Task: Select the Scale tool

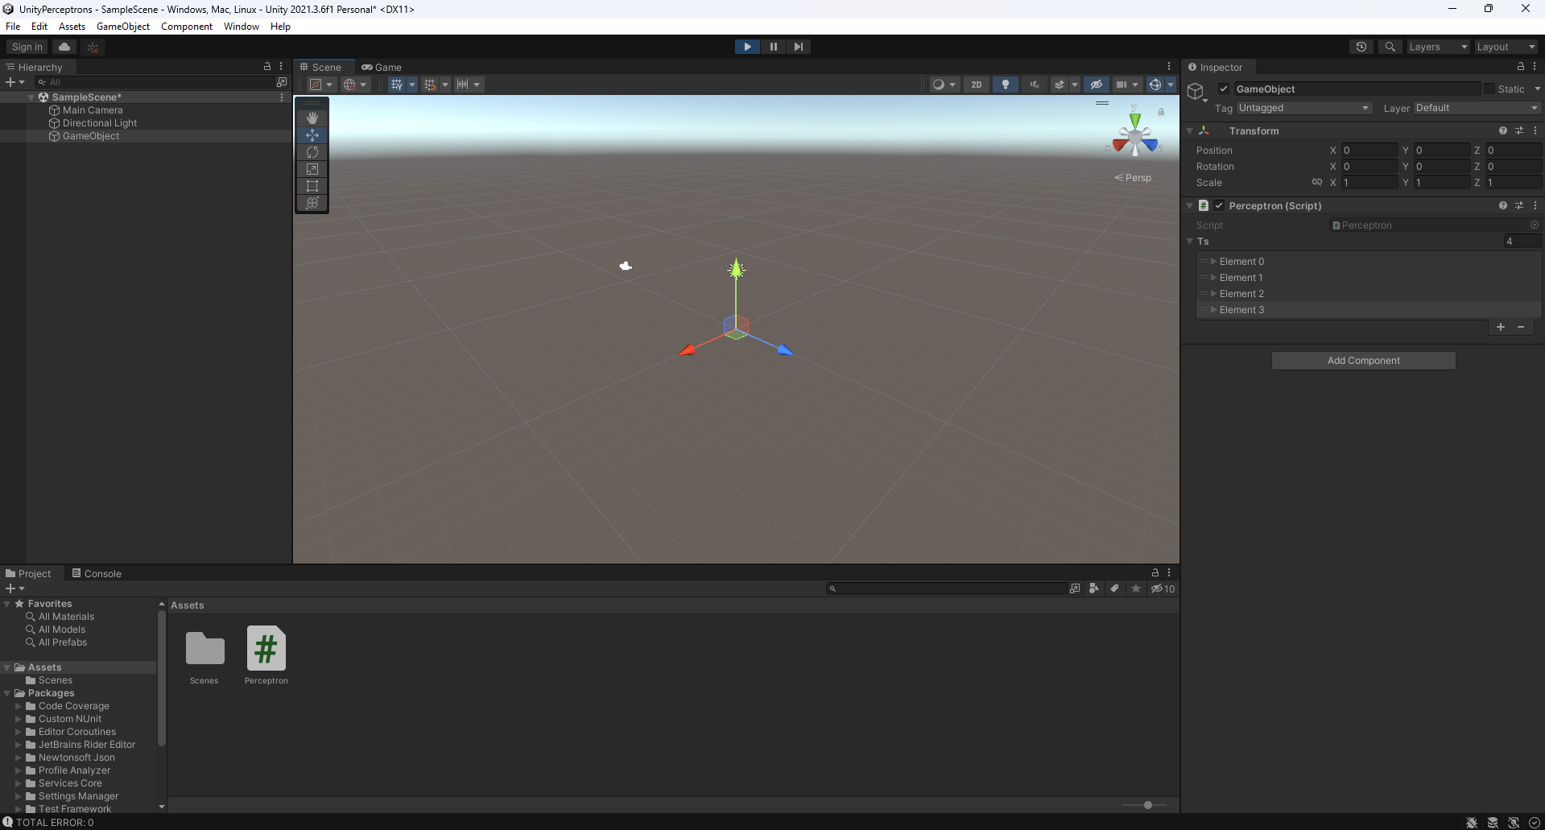Action: pyautogui.click(x=312, y=169)
